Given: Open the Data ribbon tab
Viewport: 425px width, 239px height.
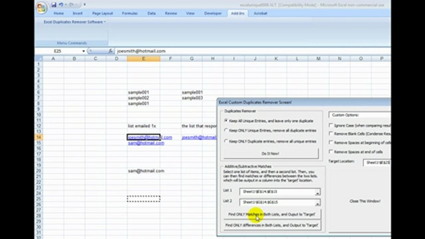Looking at the screenshot, I should click(x=152, y=13).
